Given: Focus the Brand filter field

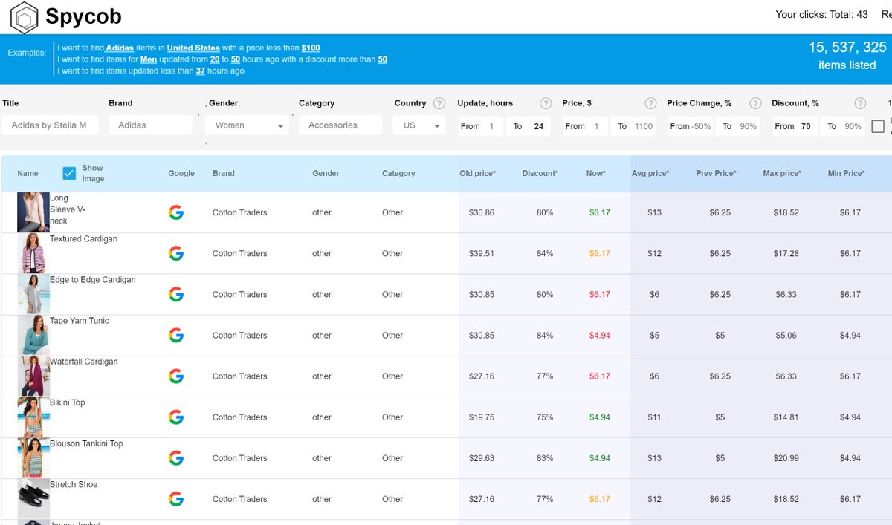Looking at the screenshot, I should pyautogui.click(x=150, y=125).
